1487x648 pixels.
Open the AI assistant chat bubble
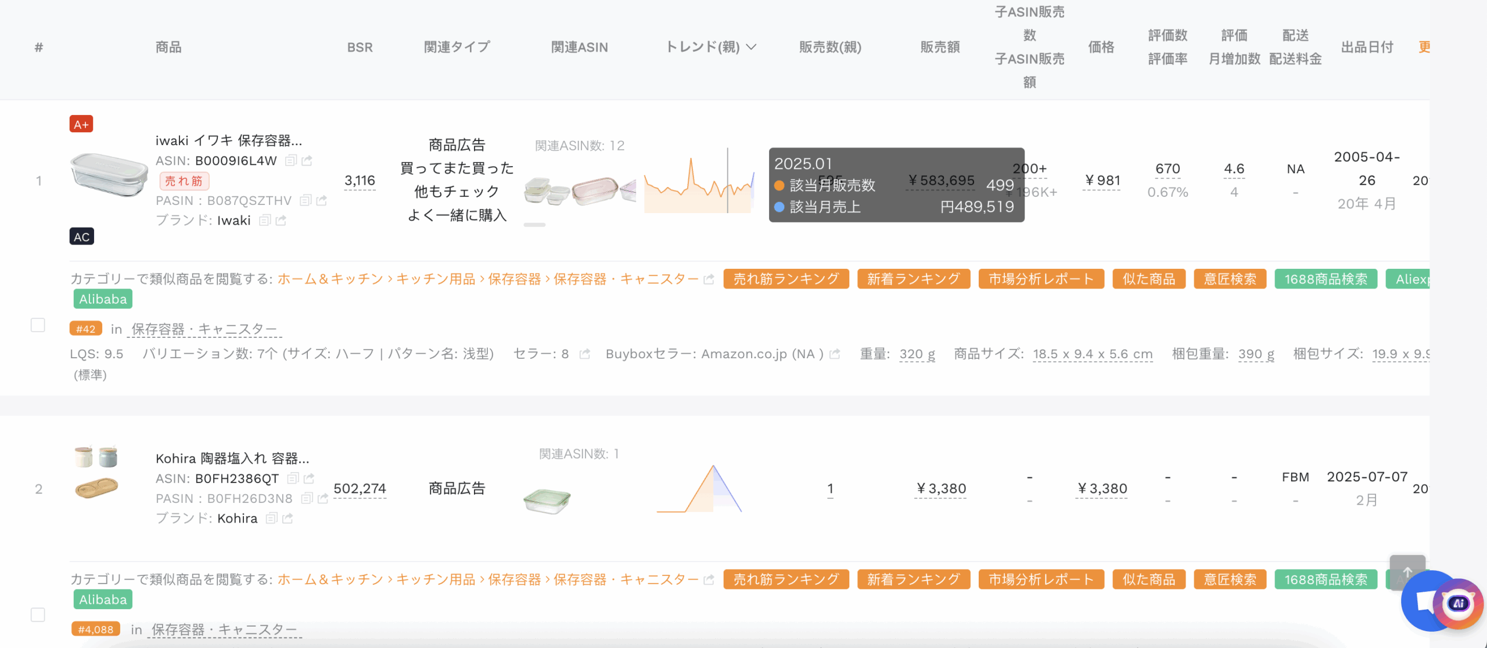pos(1458,604)
